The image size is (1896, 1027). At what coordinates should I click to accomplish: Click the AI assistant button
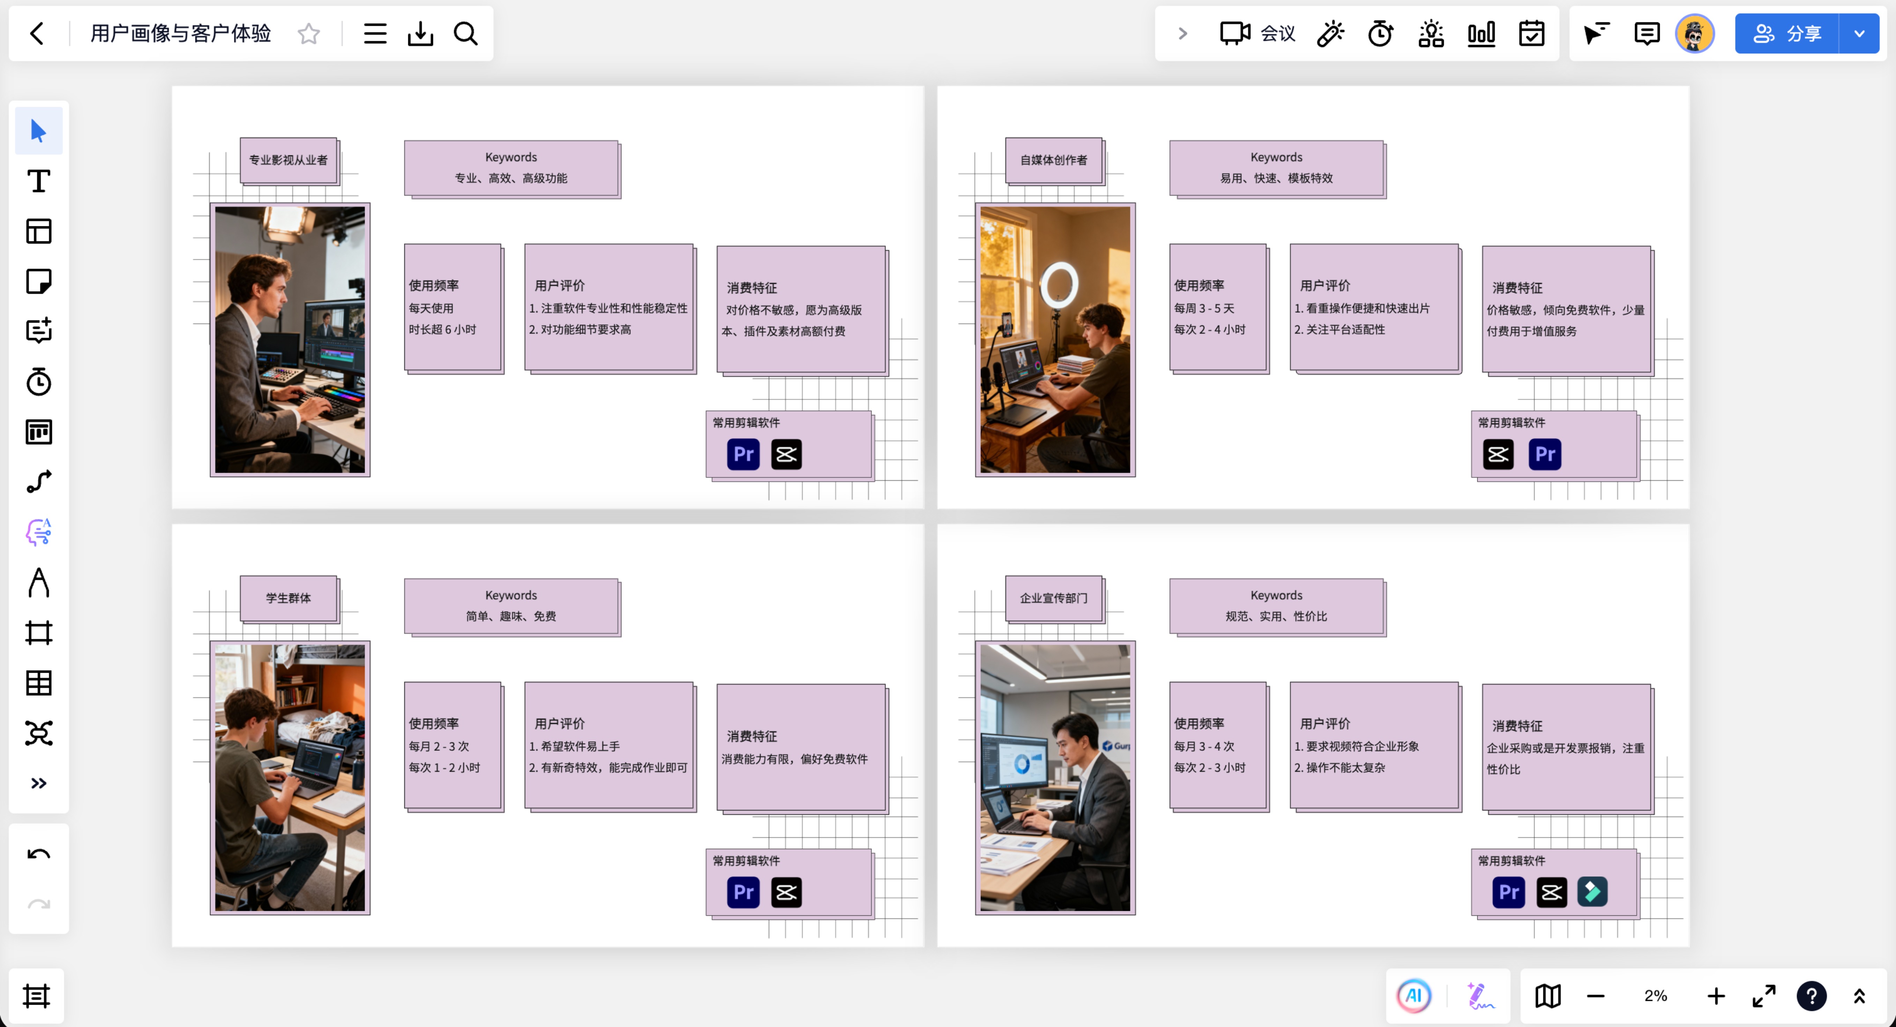point(1414,996)
